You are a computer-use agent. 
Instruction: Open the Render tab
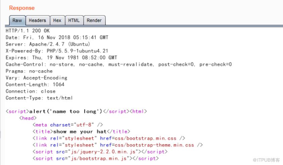pyautogui.click(x=94, y=20)
